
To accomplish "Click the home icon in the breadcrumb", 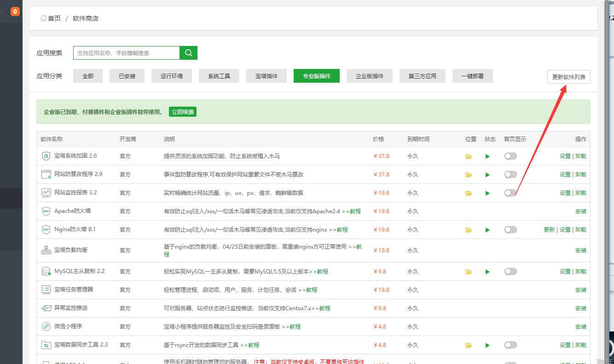I will click(43, 18).
